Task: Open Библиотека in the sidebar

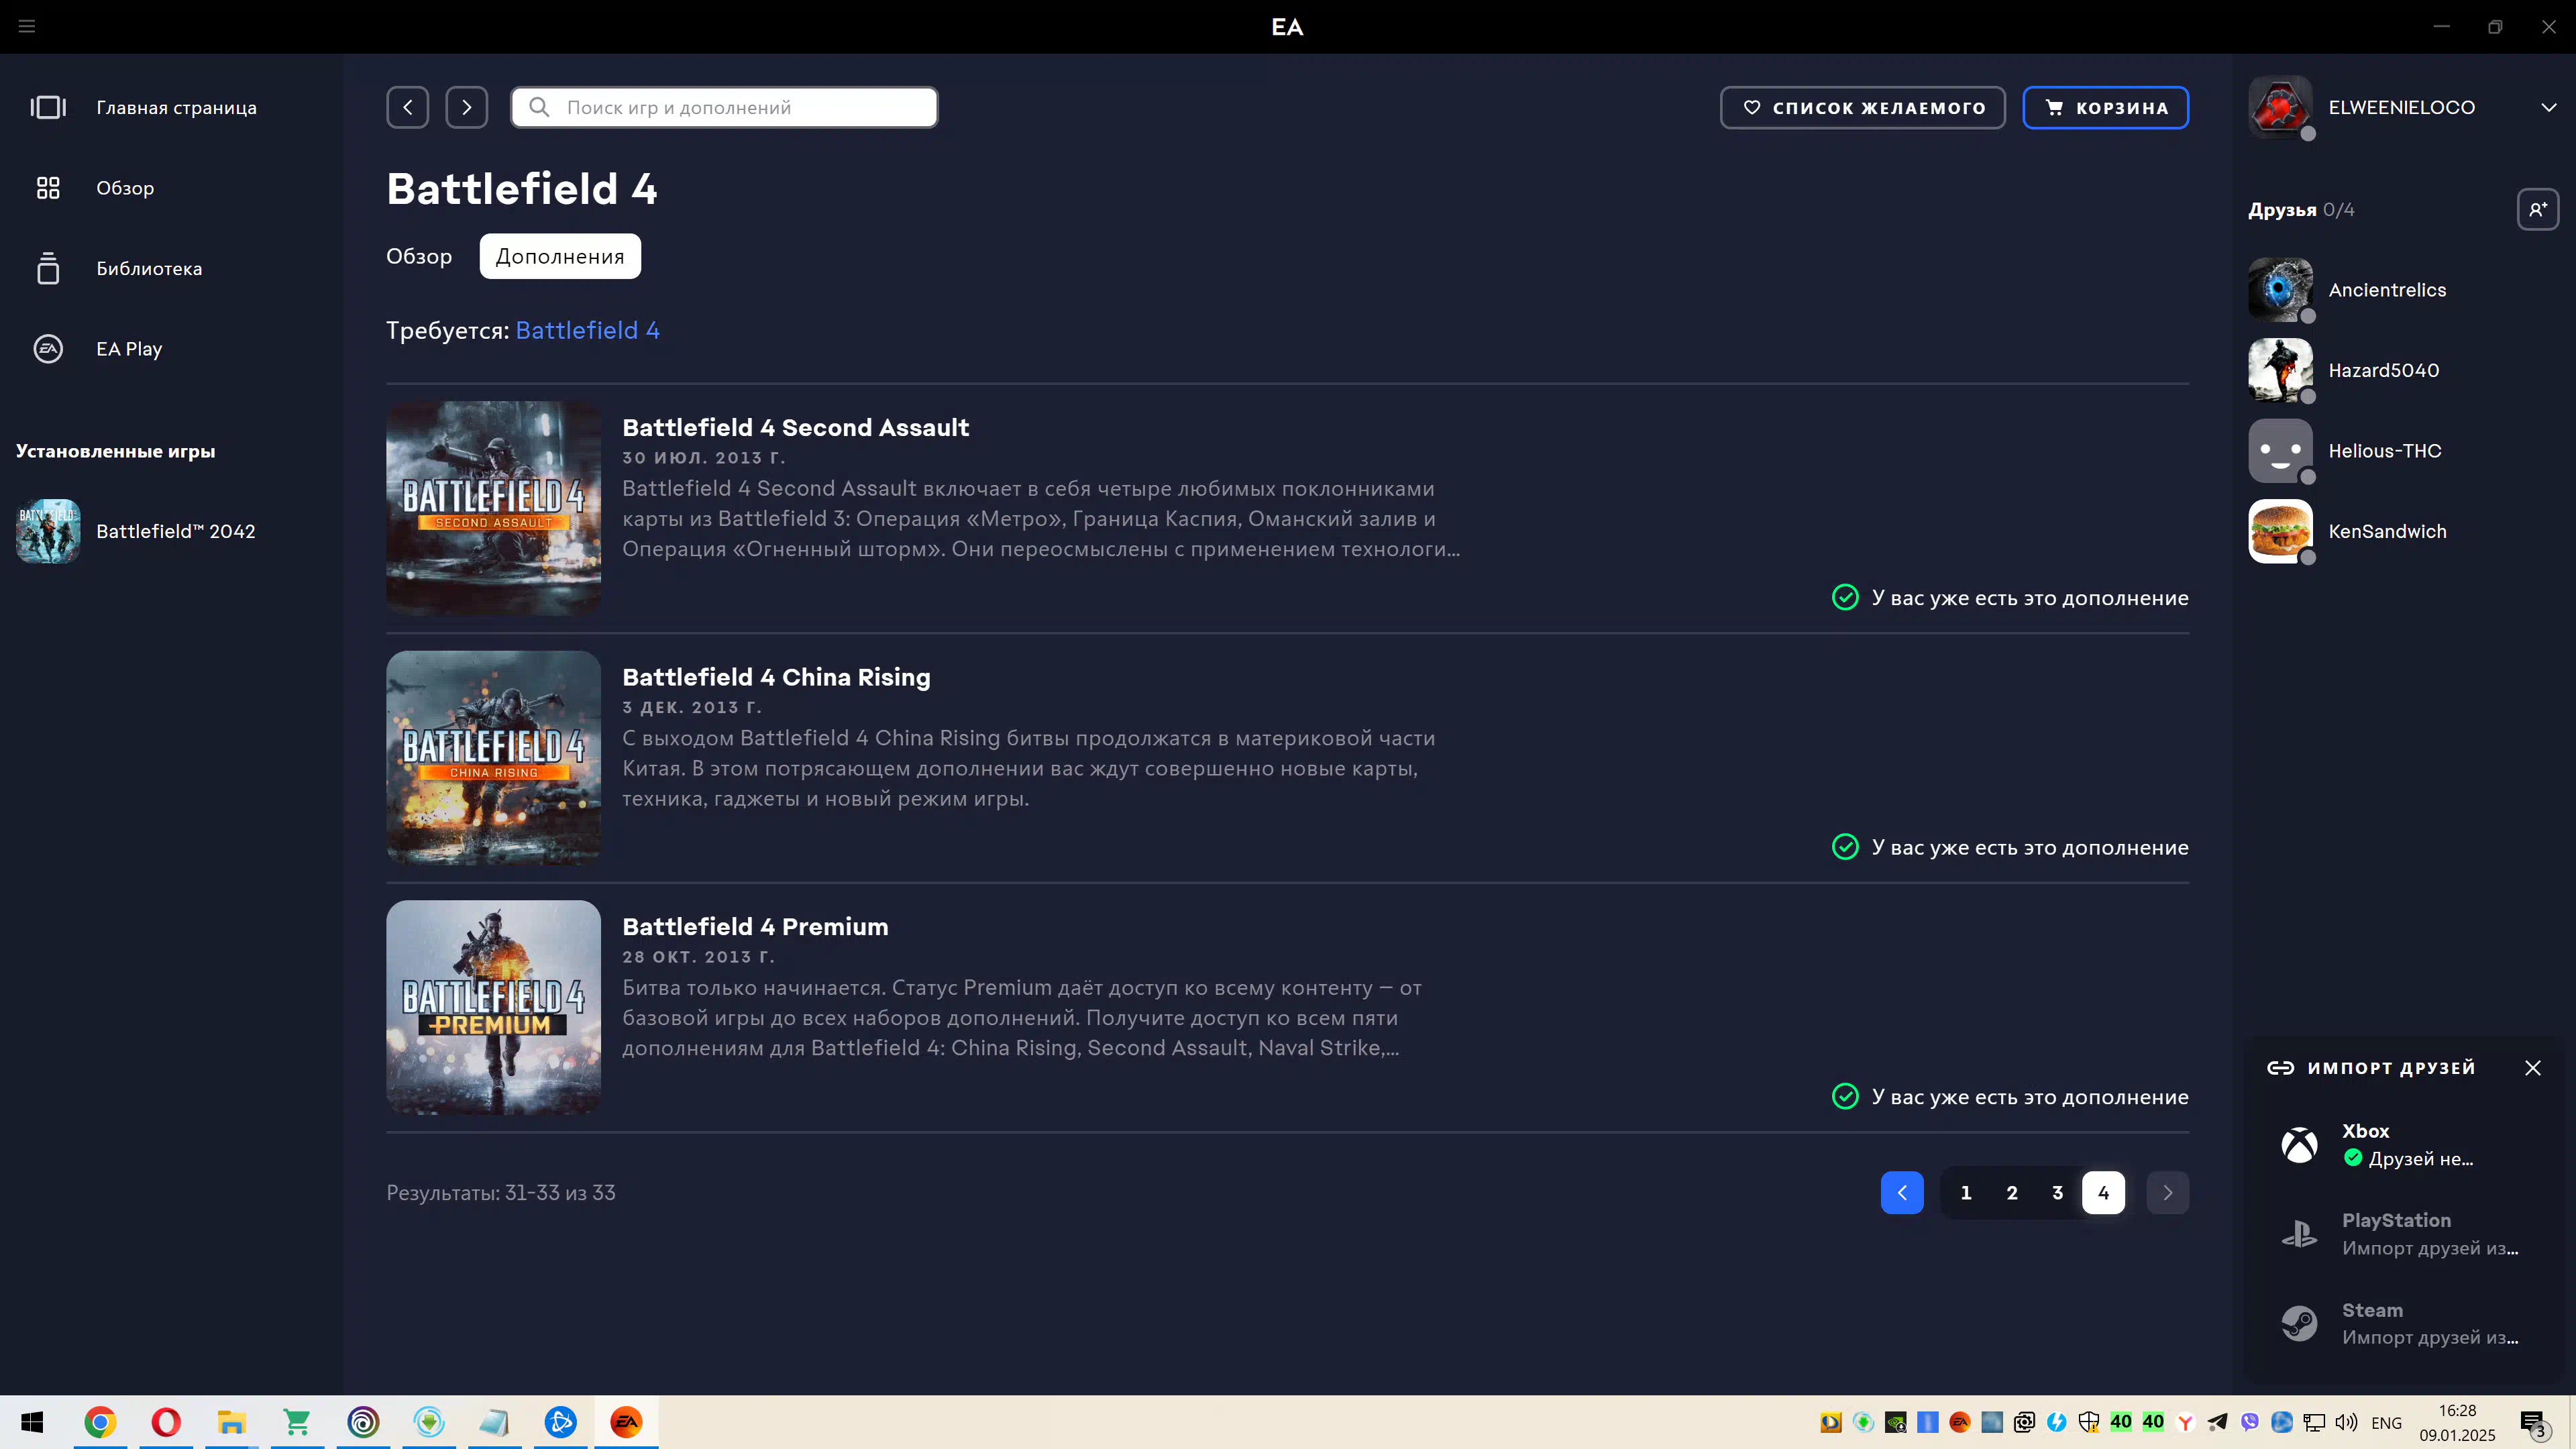Action: [x=171, y=268]
